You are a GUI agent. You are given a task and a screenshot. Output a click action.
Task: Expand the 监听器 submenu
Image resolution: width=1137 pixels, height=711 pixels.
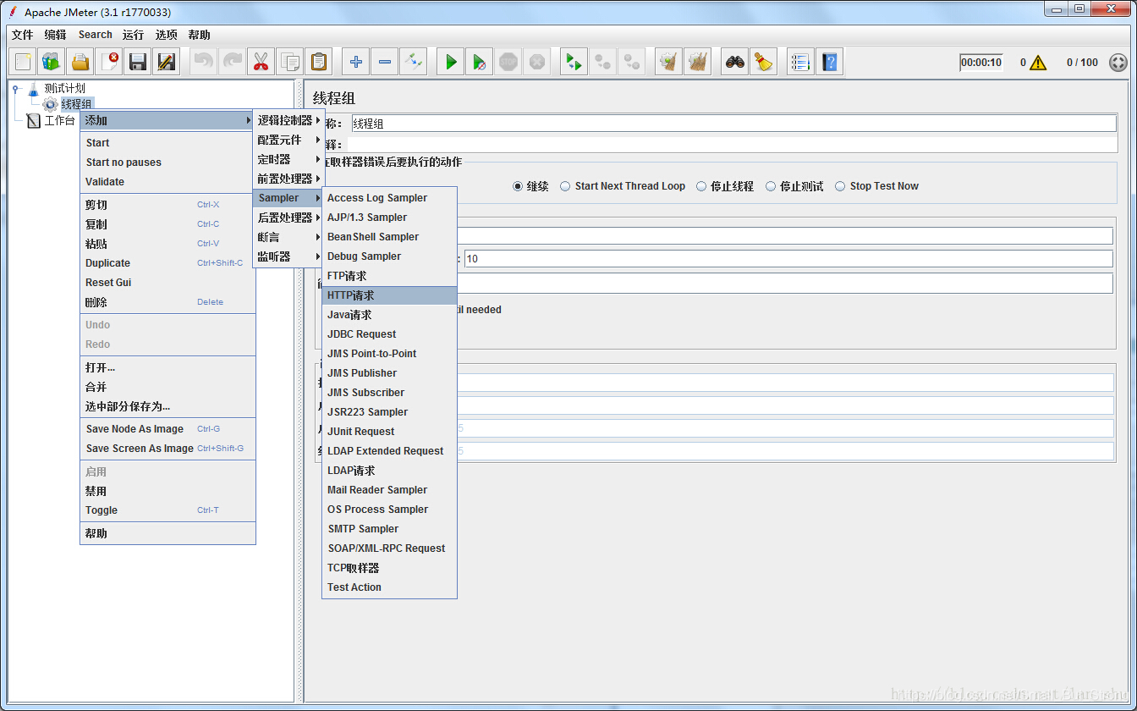point(288,256)
